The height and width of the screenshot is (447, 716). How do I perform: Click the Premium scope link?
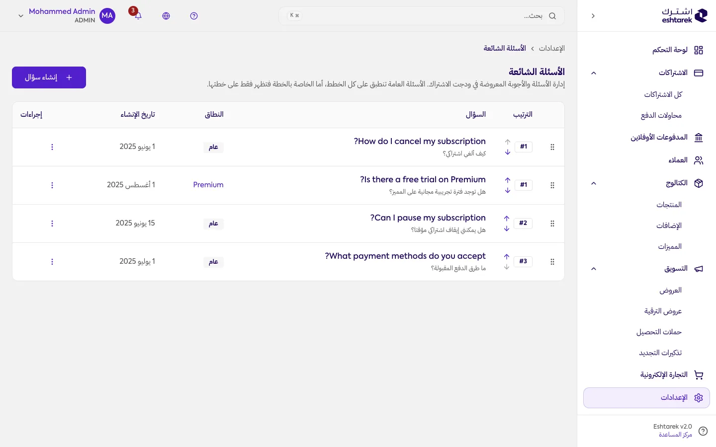[x=208, y=185]
